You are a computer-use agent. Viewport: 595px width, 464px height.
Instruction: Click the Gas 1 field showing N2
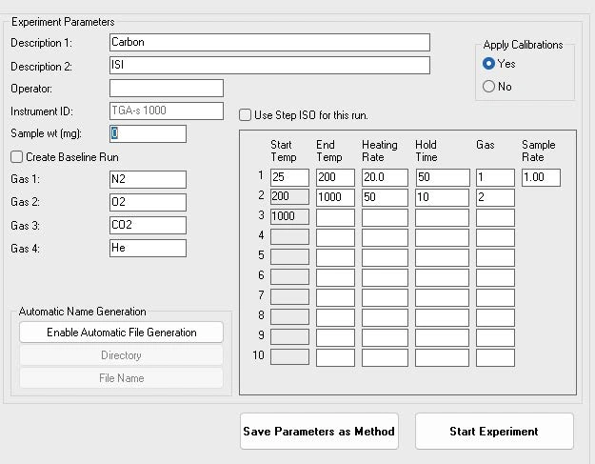(x=148, y=179)
